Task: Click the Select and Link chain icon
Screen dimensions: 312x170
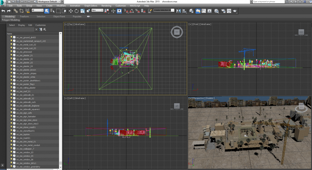Action: tap(16, 11)
